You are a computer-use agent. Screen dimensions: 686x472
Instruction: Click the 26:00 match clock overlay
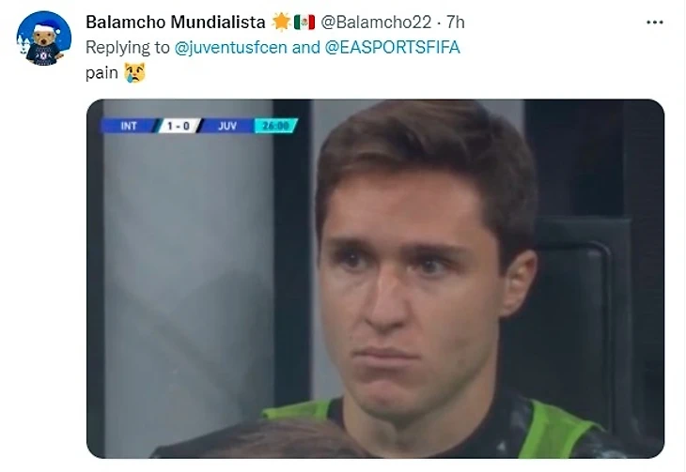point(275,126)
